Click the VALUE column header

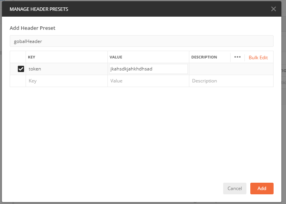click(116, 57)
